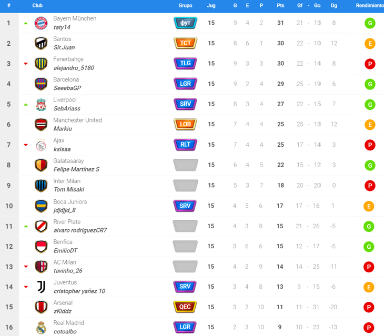This screenshot has width=384, height=336.
Task: Open the TCT group badge for Santos
Action: 185,43
